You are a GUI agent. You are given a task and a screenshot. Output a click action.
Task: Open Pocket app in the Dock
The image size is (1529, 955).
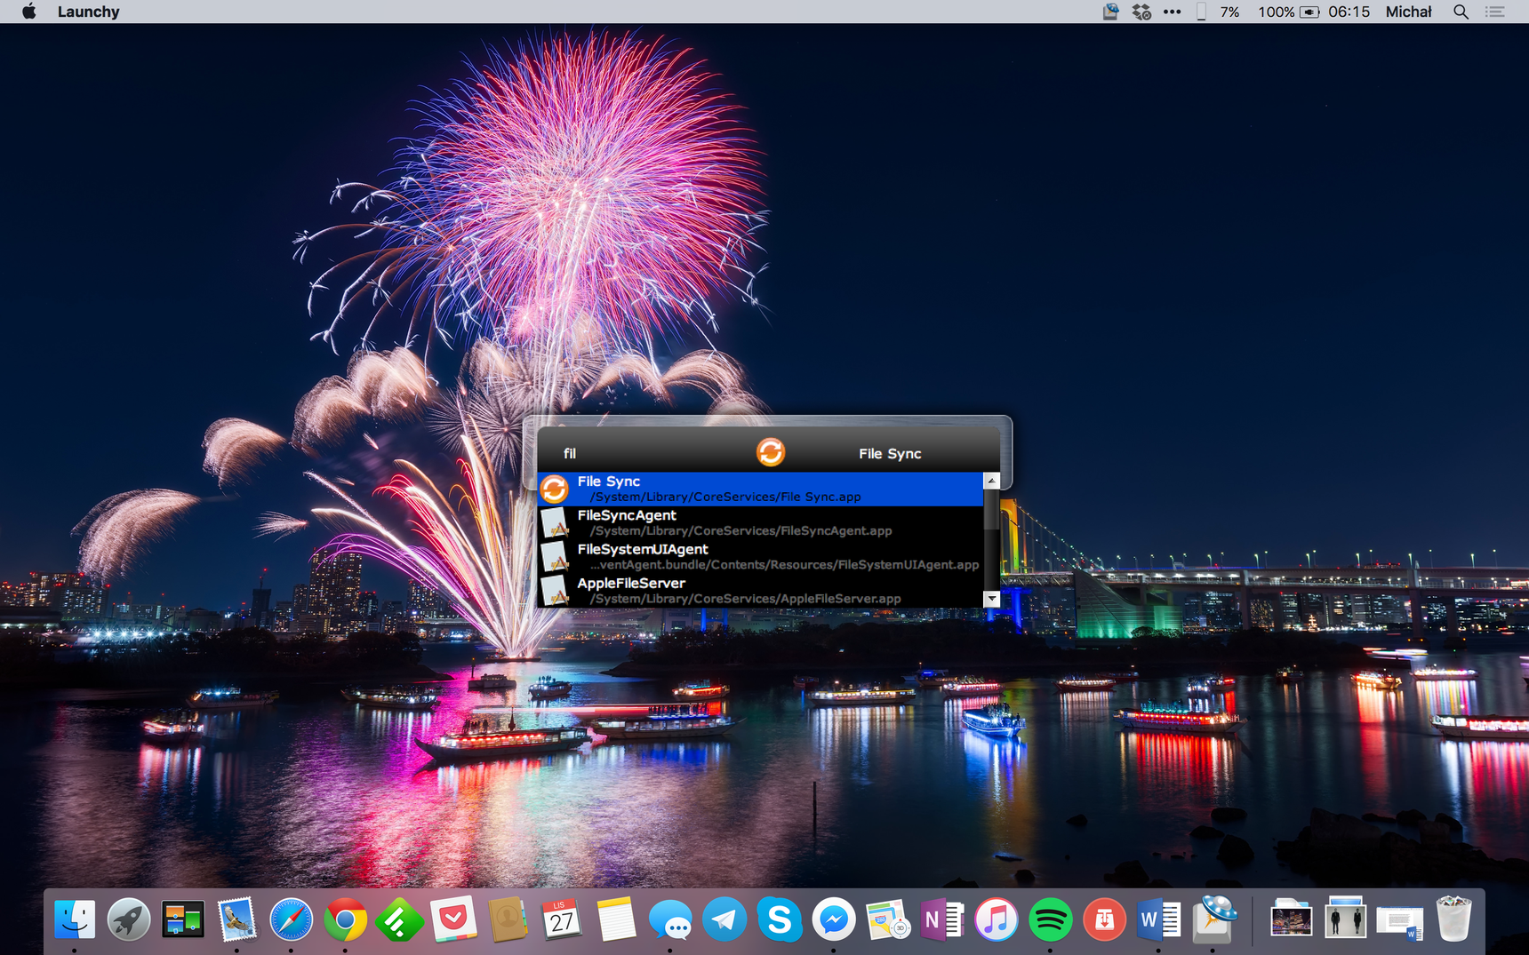pyautogui.click(x=454, y=919)
